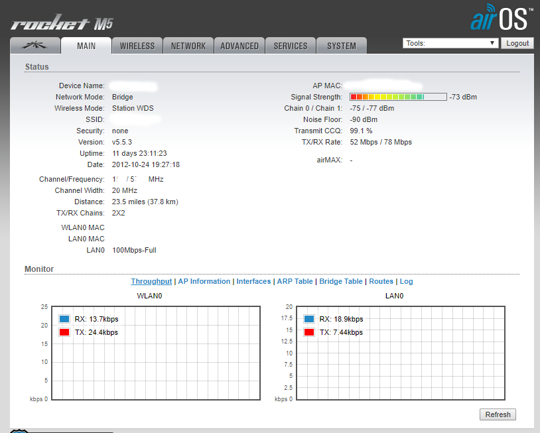Select the Uptime value 11 days 23:11:23
The height and width of the screenshot is (433, 540).
pyautogui.click(x=139, y=153)
